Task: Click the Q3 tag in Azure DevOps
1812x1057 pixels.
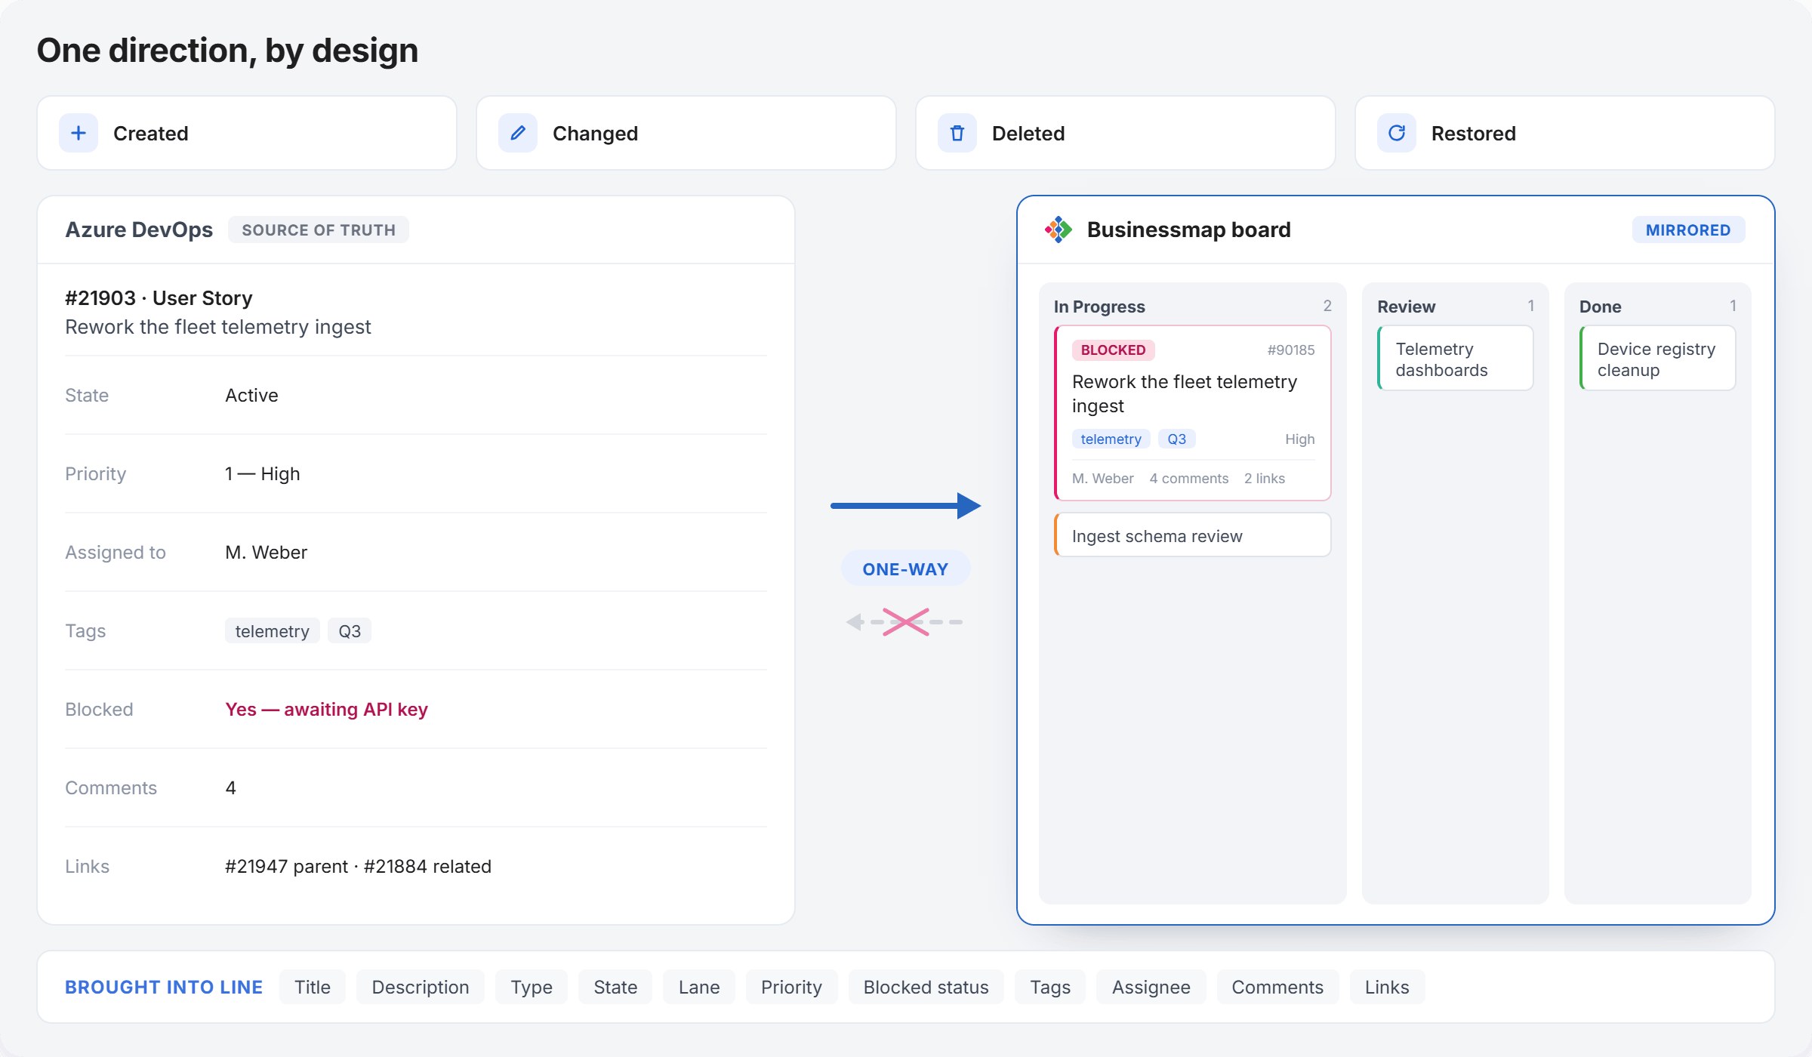Action: [x=350, y=631]
